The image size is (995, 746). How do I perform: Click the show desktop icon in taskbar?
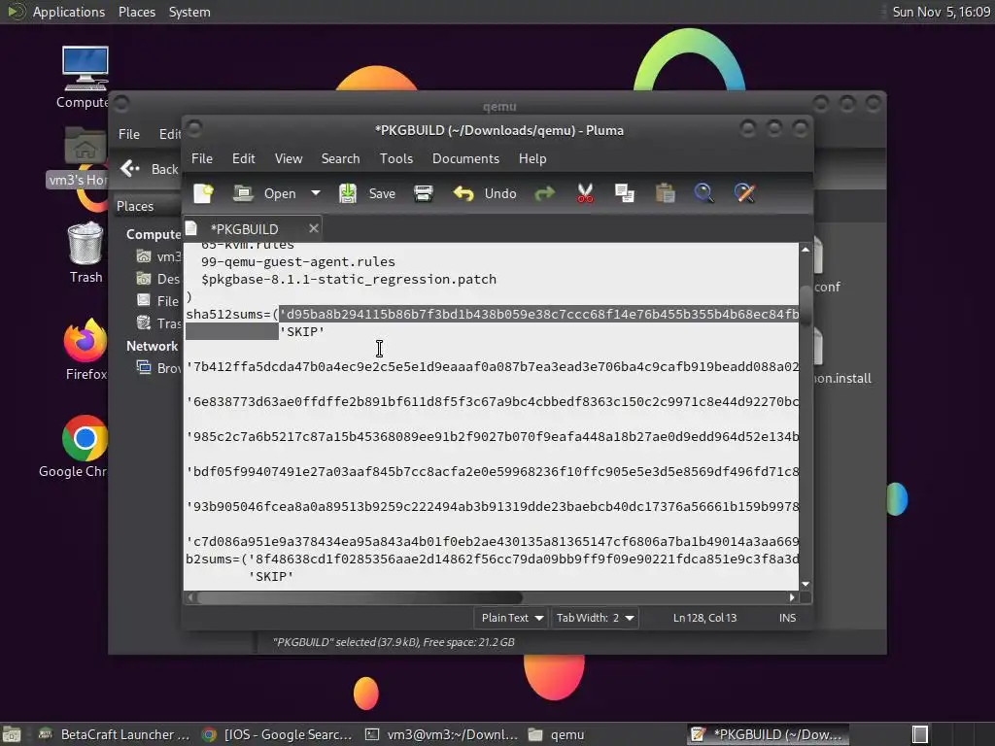pyautogui.click(x=12, y=734)
